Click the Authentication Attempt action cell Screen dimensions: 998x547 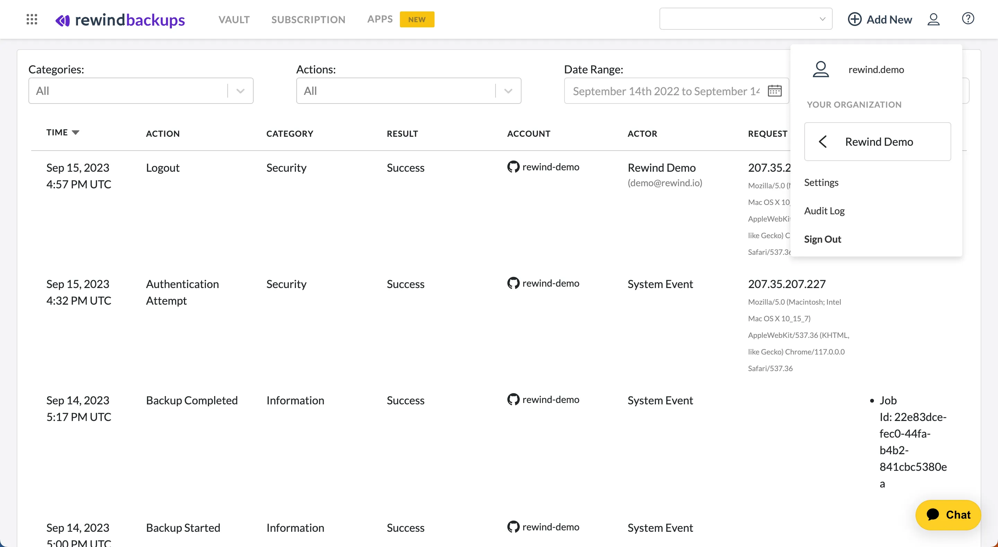(183, 292)
